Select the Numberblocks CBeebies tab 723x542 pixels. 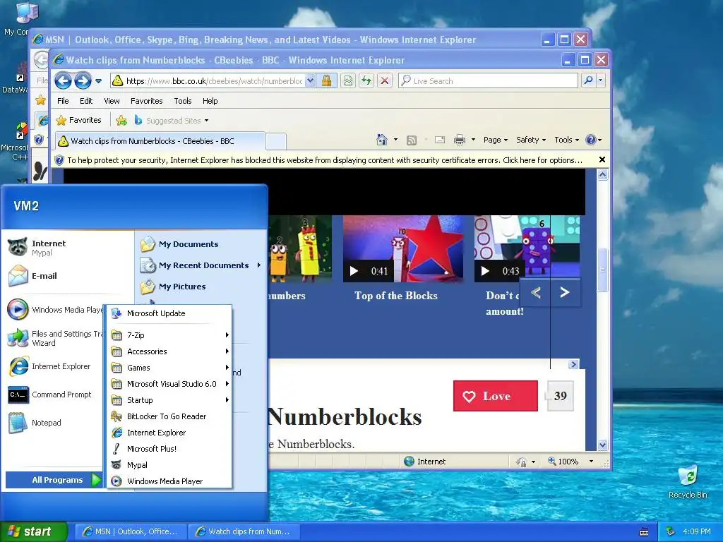point(160,141)
